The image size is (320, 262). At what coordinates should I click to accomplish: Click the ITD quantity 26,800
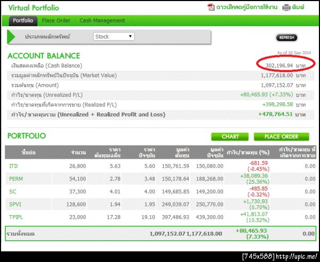pos(77,166)
